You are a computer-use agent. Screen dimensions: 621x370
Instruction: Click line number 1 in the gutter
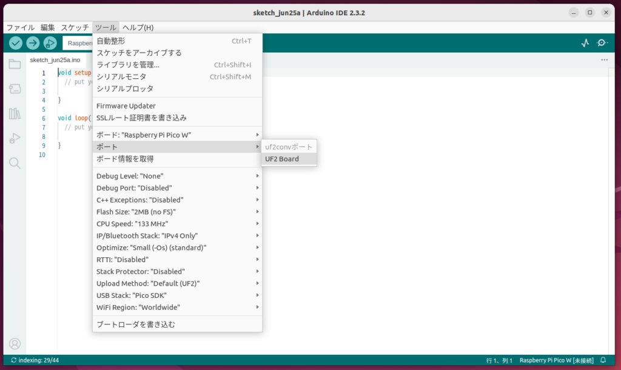44,73
